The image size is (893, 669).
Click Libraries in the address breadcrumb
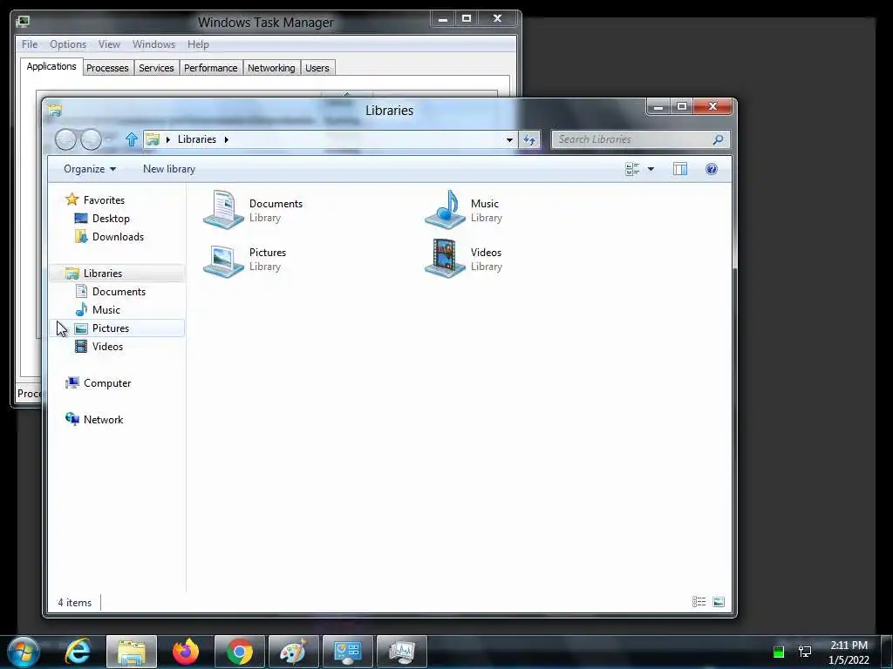coord(197,139)
